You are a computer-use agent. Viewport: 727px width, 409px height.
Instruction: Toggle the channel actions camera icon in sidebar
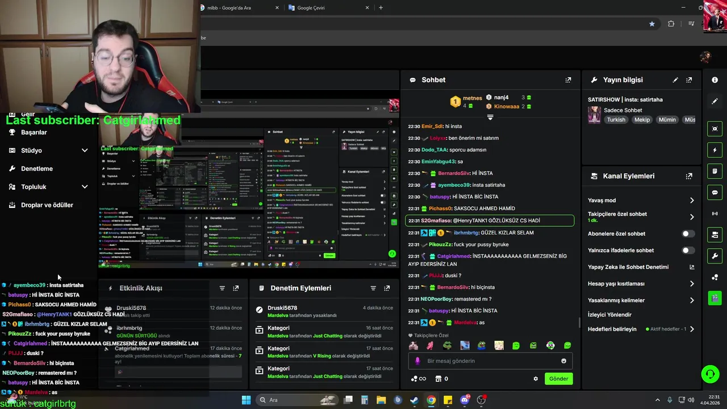pos(715,235)
